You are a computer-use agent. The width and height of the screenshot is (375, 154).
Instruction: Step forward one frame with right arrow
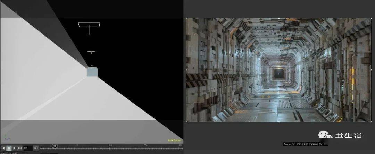pos(37,148)
